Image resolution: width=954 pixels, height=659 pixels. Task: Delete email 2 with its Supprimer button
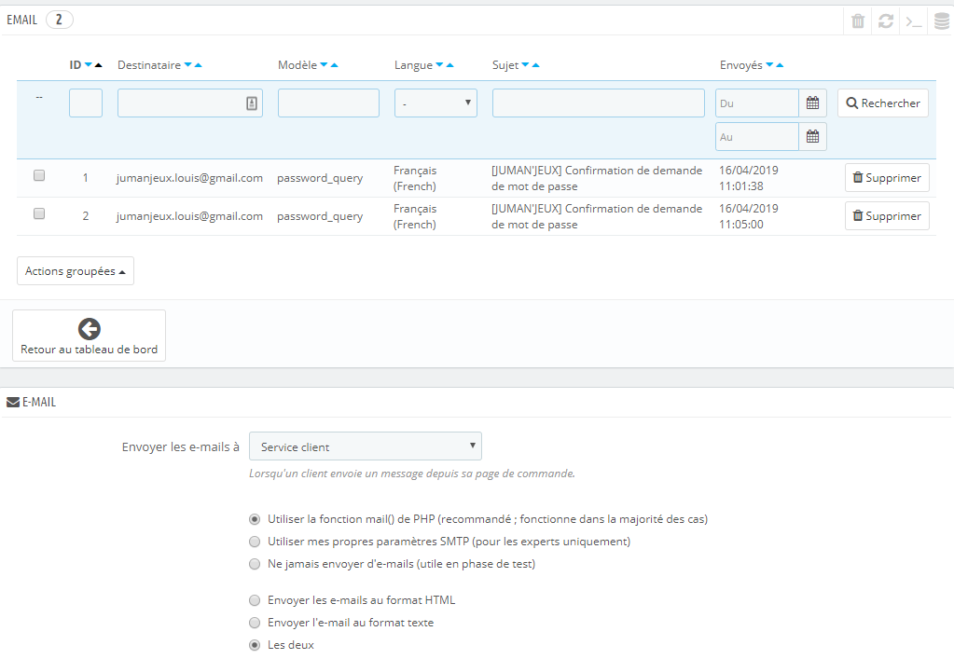pos(887,216)
